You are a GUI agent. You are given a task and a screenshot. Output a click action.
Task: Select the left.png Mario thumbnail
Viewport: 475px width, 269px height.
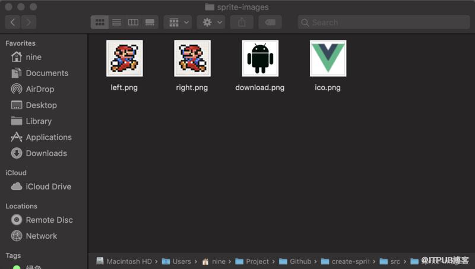pos(125,58)
